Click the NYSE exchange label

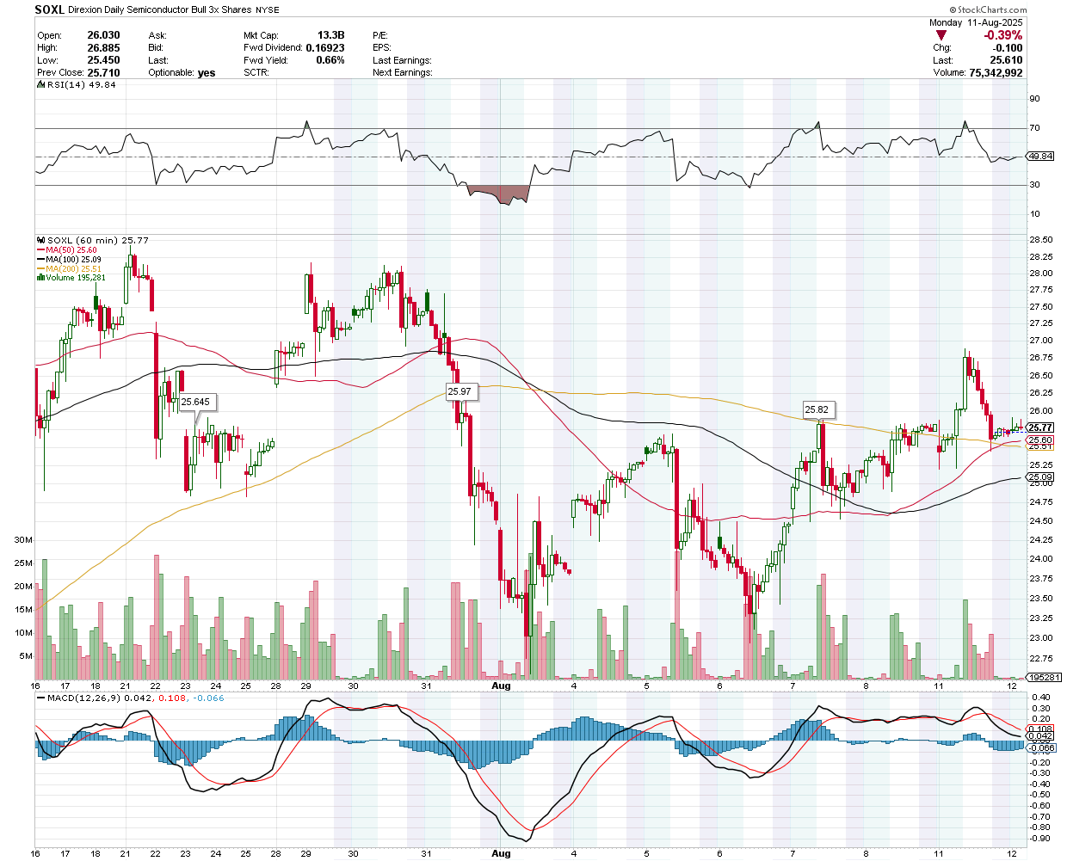[268, 10]
